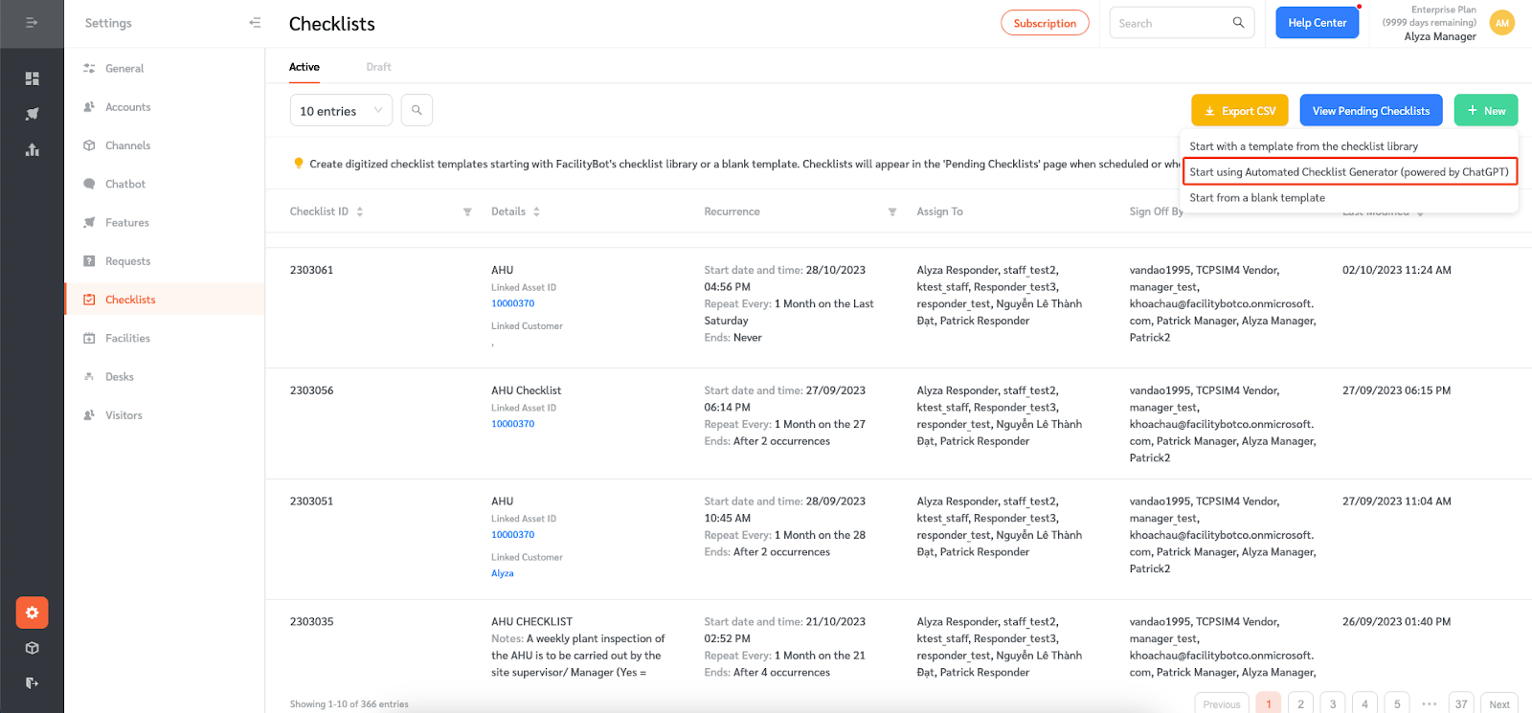The height and width of the screenshot is (713, 1532).
Task: Click checklist ID 2303056
Action: 312,390
